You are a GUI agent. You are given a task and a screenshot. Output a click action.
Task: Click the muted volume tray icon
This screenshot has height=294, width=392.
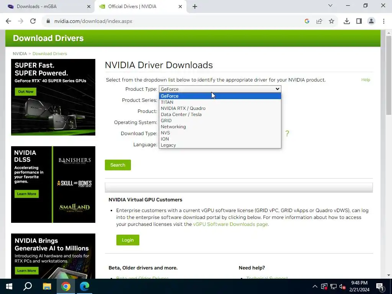(x=343, y=286)
